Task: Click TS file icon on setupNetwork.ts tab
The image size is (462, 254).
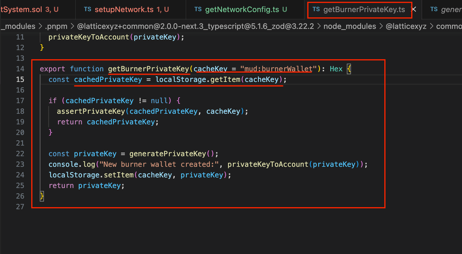Action: pyautogui.click(x=88, y=9)
